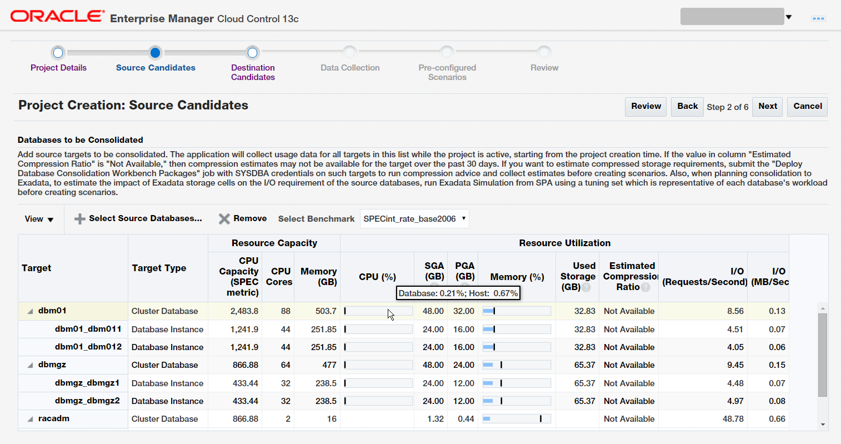Click dbm01 CPU capacity value 2,483.8
The height and width of the screenshot is (444, 841).
coord(244,311)
